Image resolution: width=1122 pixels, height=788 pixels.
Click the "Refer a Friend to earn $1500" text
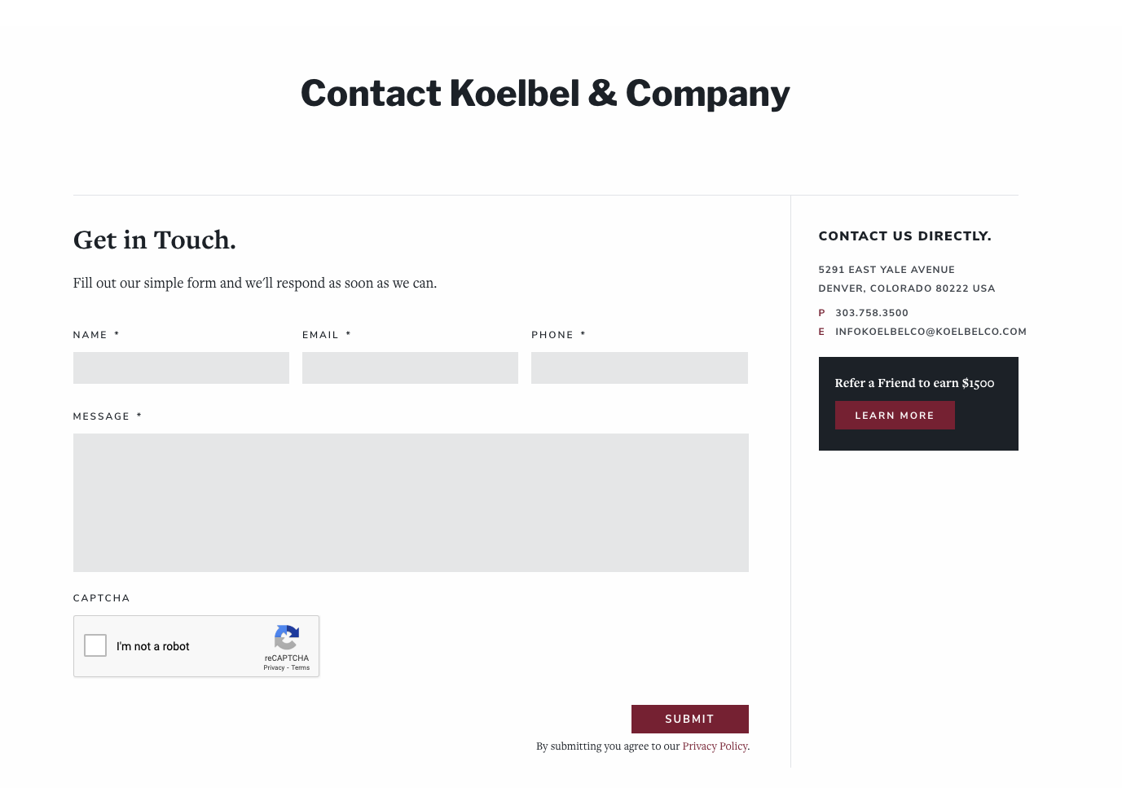(x=914, y=383)
